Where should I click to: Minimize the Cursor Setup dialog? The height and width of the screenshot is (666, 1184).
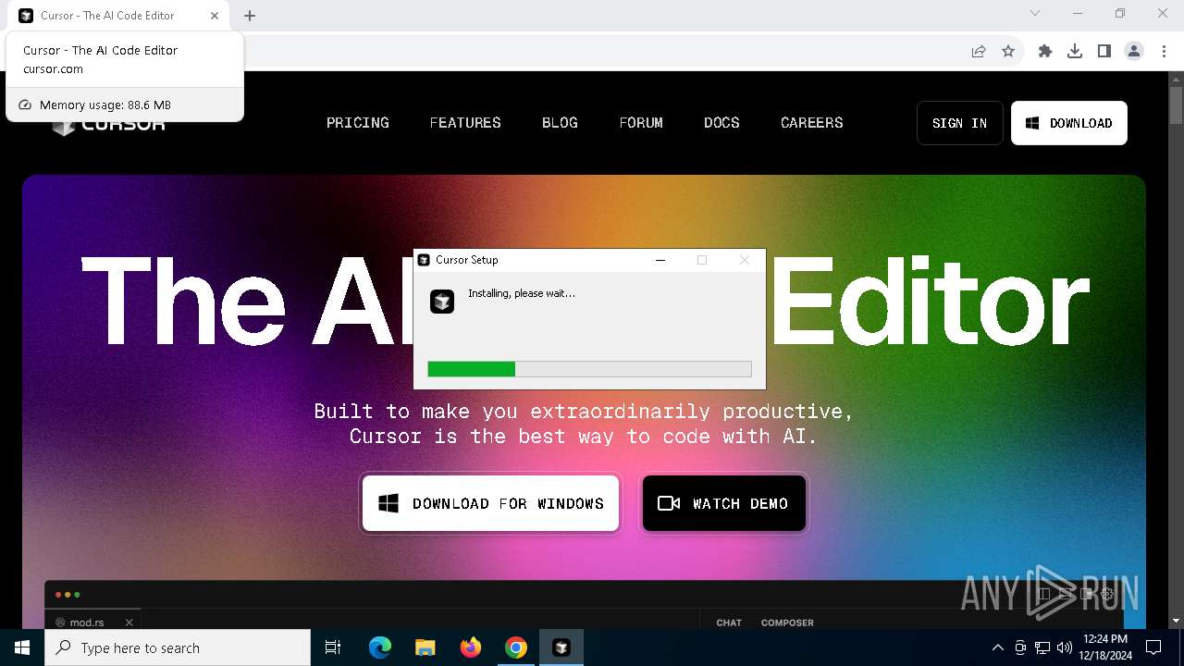(x=660, y=260)
